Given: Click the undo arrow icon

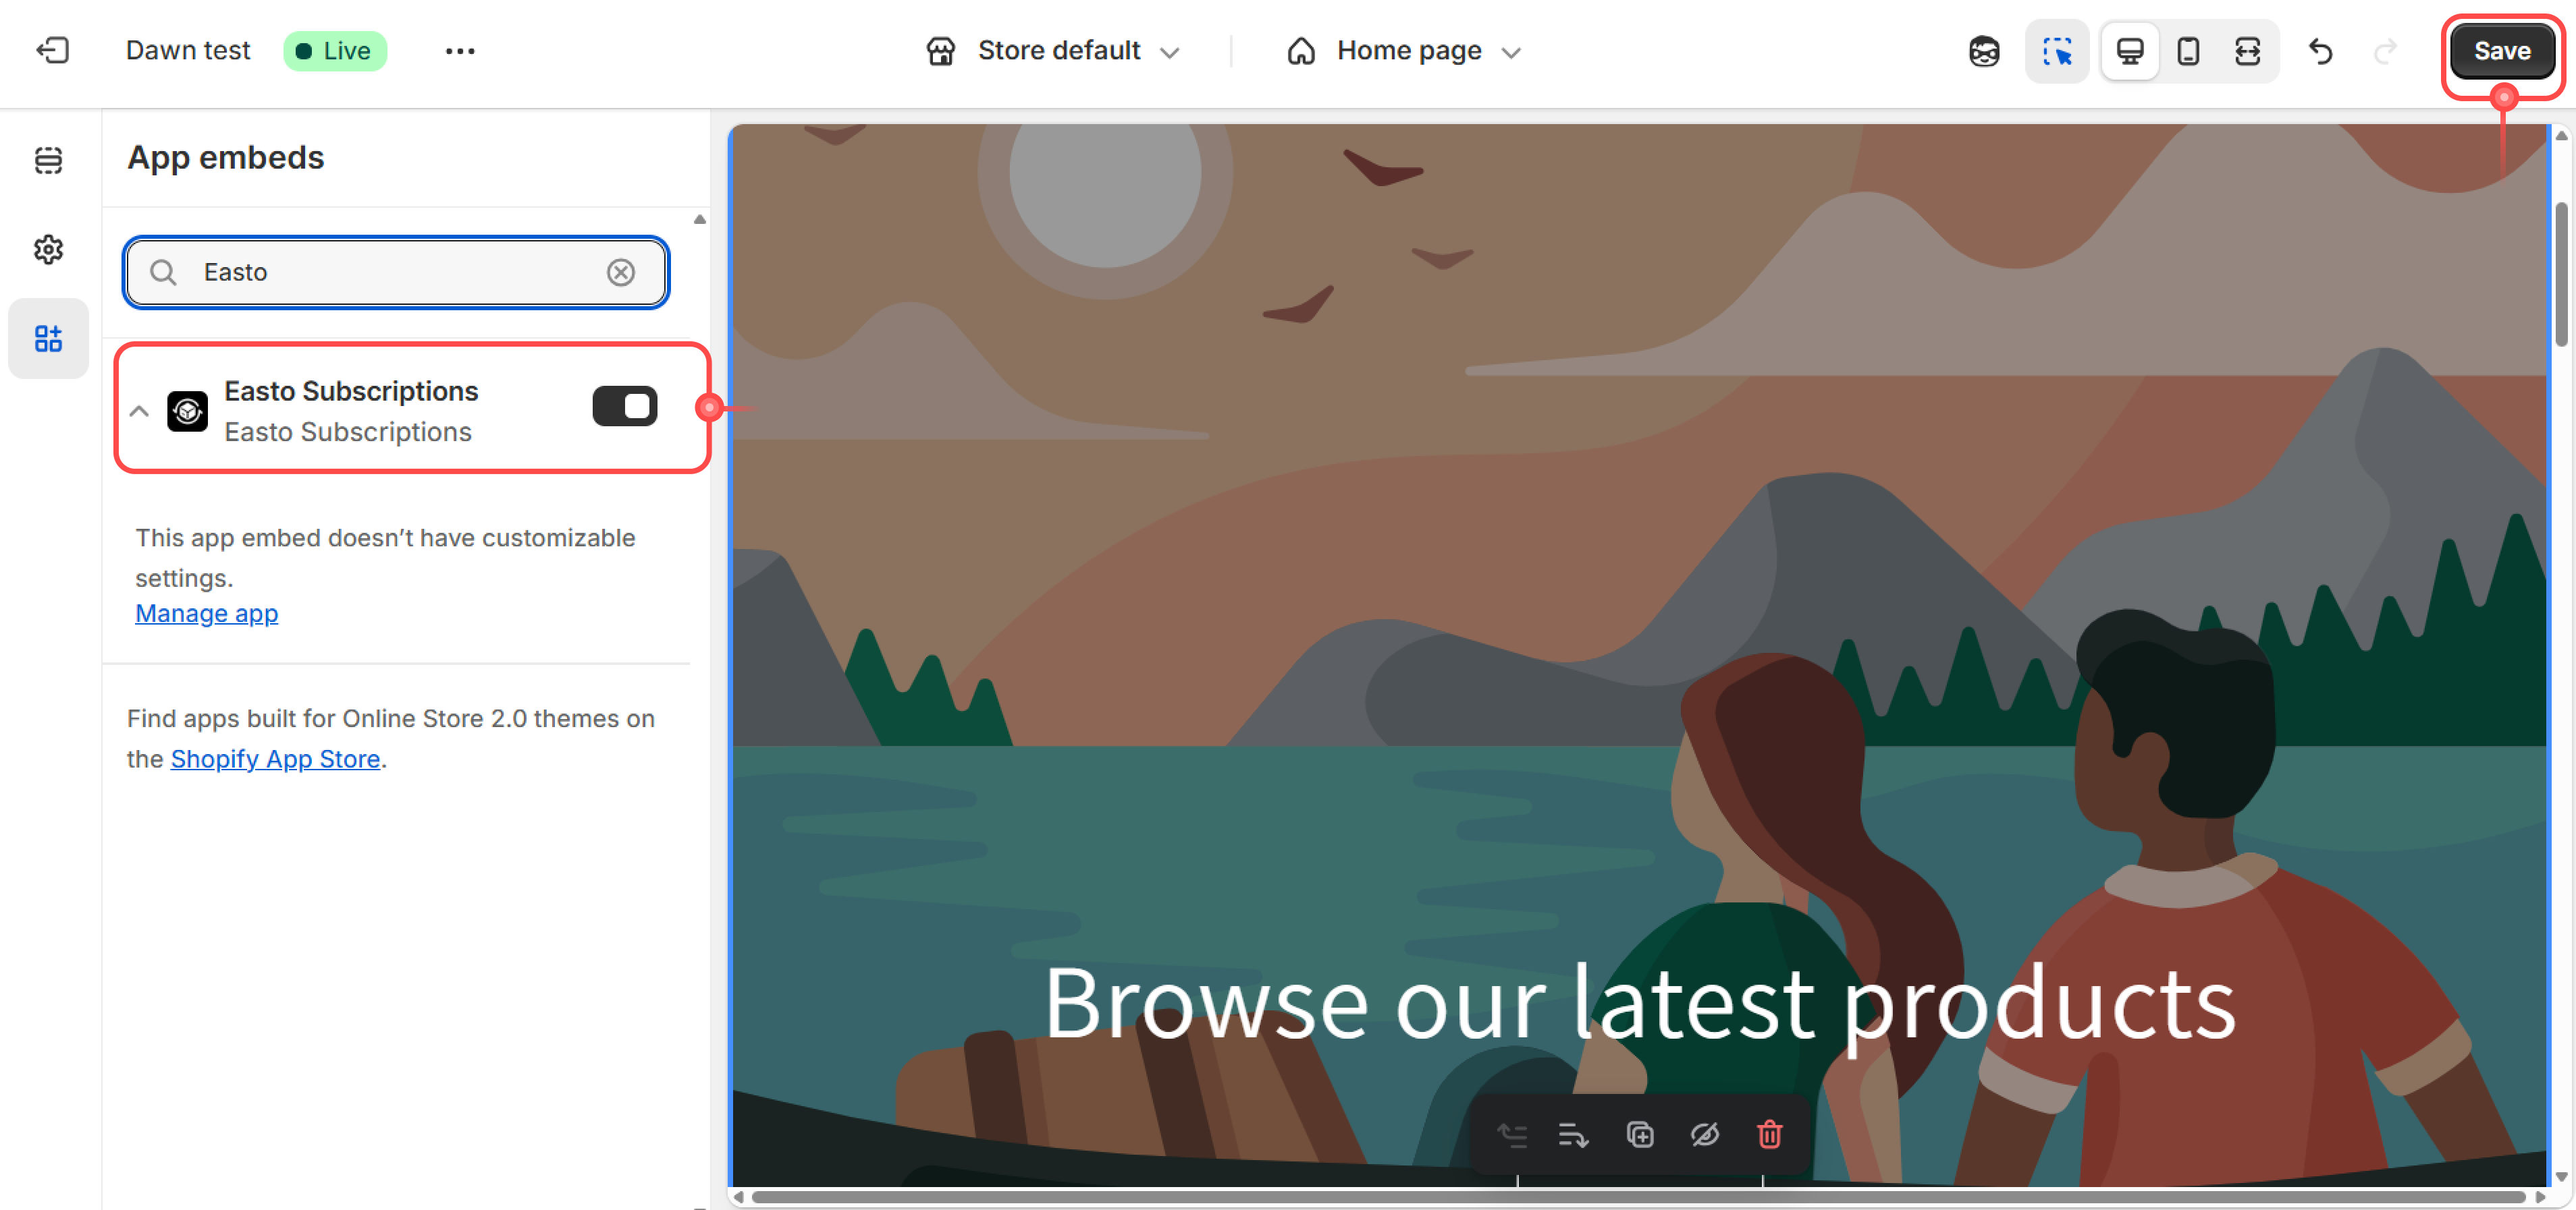Looking at the screenshot, I should pos(2321,51).
